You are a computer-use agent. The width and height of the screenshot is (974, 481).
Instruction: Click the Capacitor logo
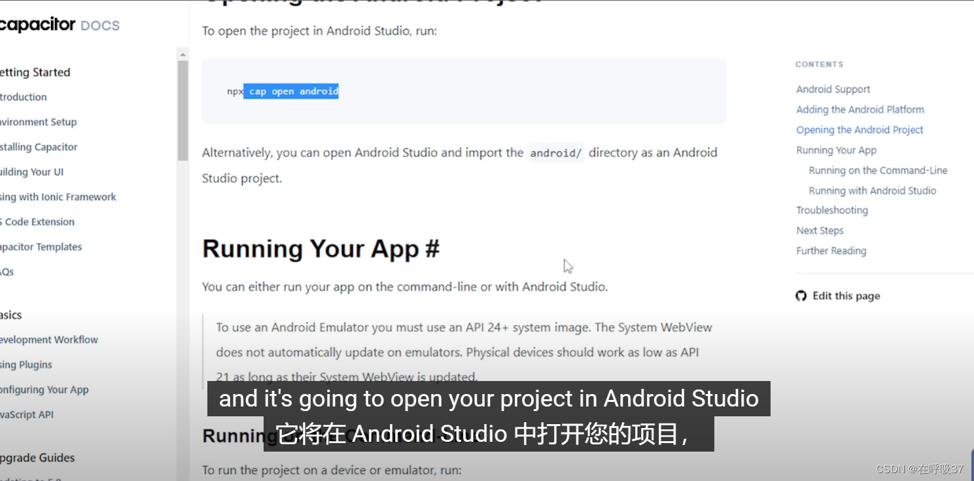click(x=39, y=24)
